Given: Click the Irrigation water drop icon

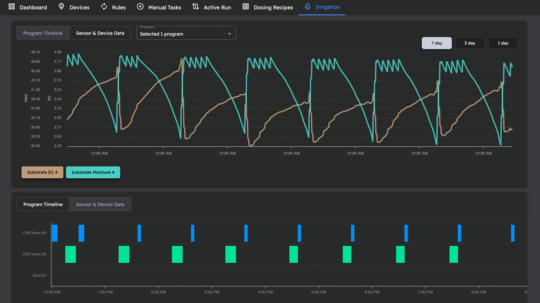Looking at the screenshot, I should pyautogui.click(x=307, y=6).
